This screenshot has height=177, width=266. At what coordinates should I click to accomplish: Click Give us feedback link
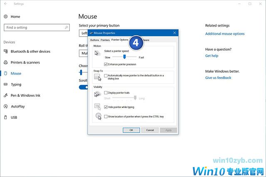pyautogui.click(x=218, y=78)
